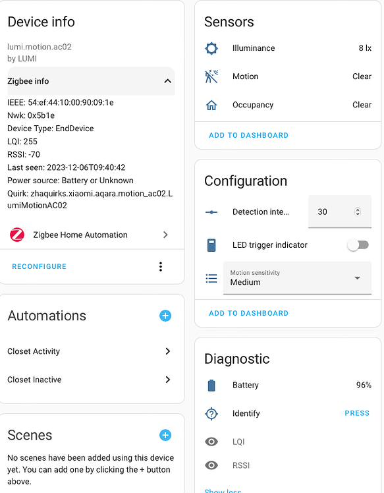Screen dimensions: 384x493
Task: Click the Occupancy home icon
Action: click(x=211, y=105)
